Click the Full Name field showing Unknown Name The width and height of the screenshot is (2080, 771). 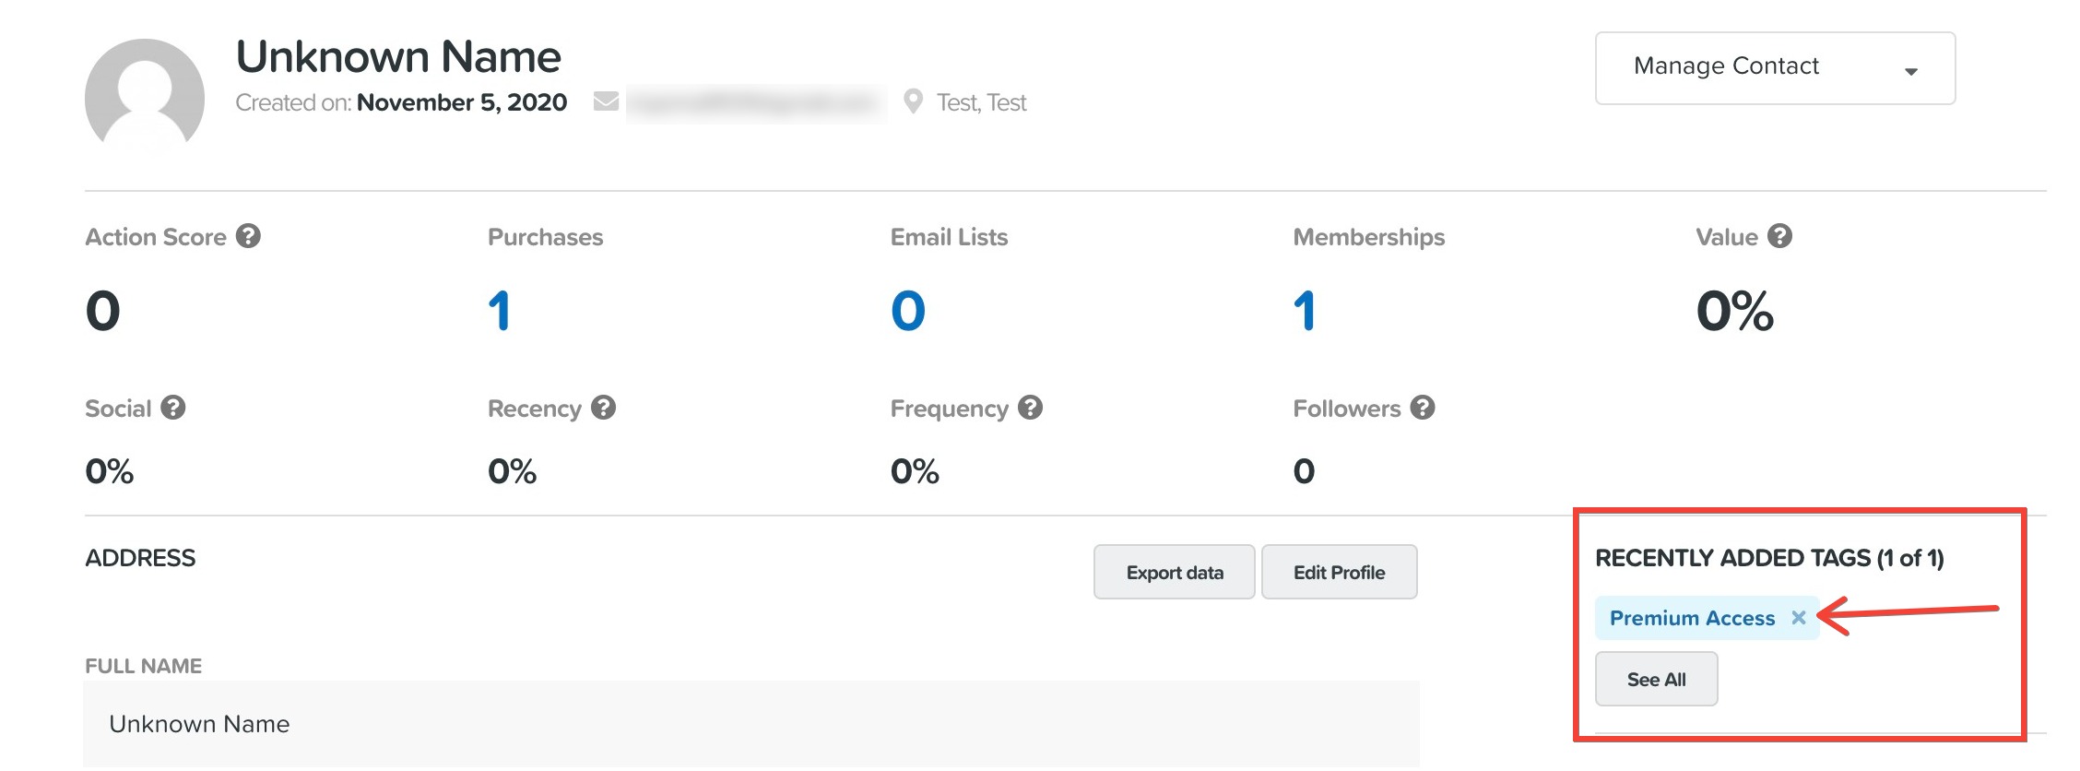click(x=751, y=724)
